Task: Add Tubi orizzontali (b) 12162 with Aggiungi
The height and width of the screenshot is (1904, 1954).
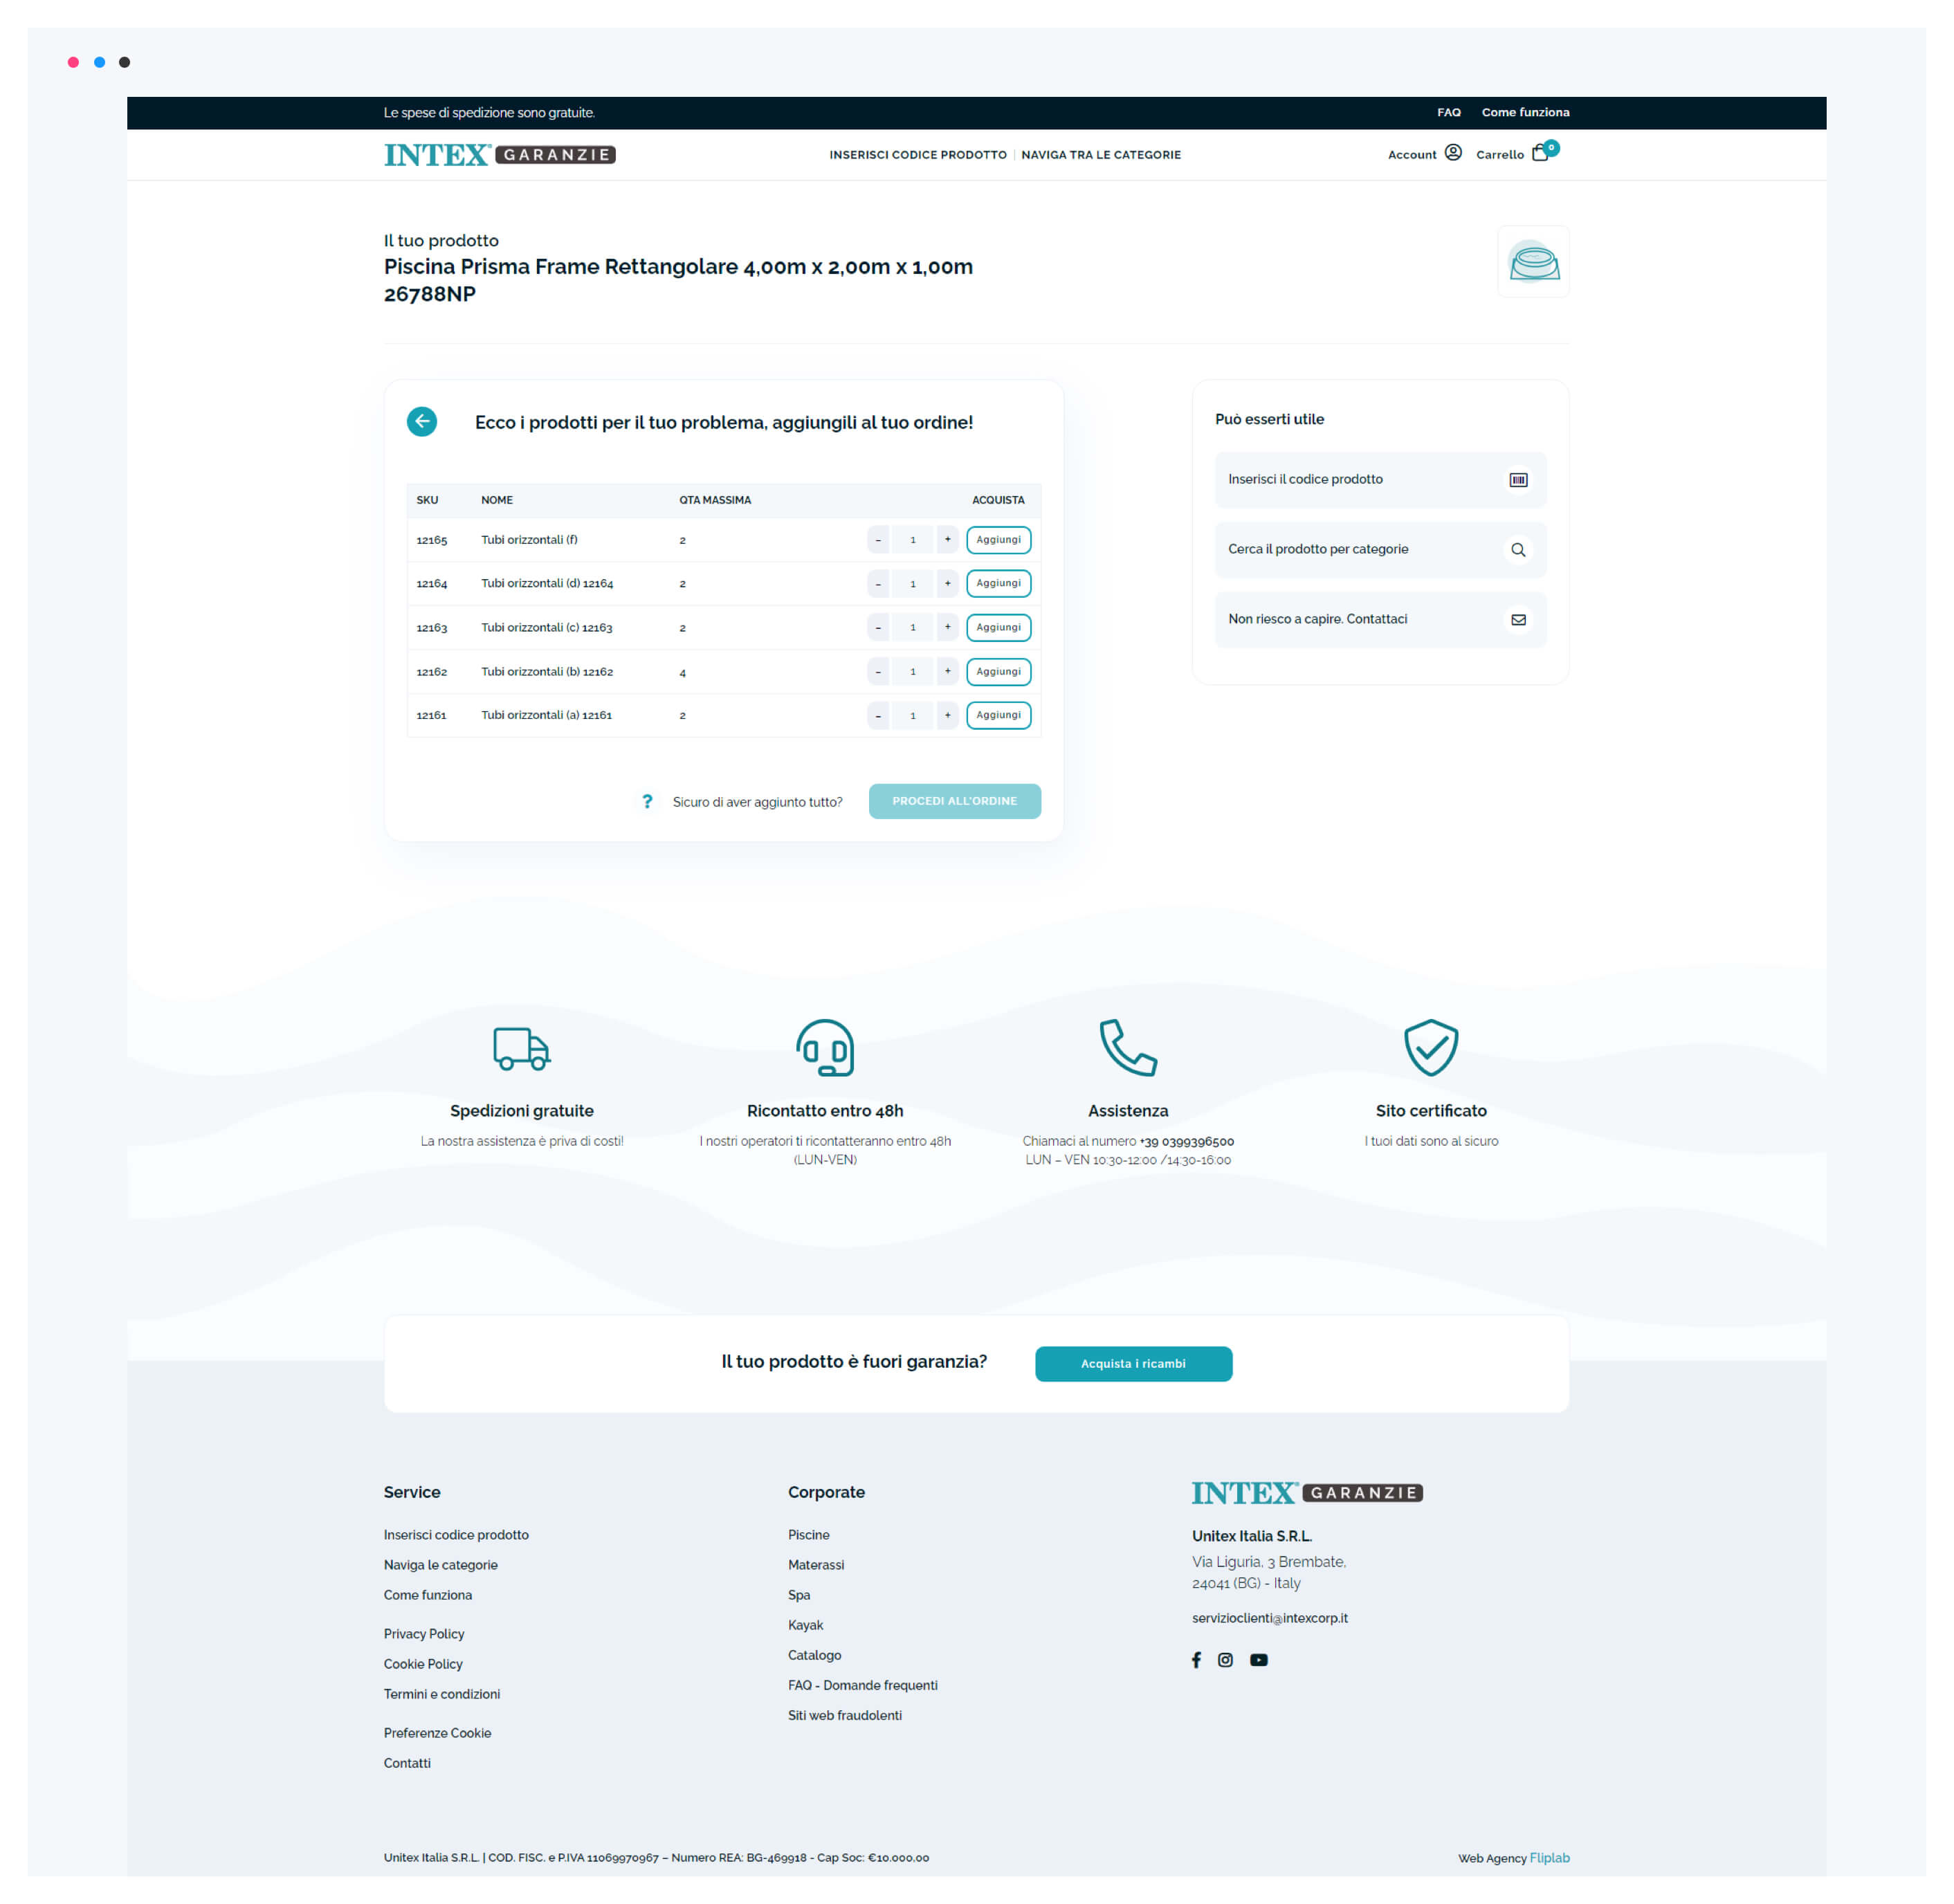Action: click(998, 672)
